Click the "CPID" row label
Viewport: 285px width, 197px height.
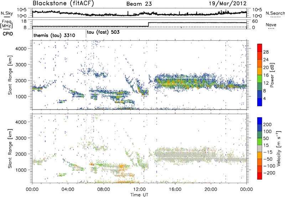8,34
